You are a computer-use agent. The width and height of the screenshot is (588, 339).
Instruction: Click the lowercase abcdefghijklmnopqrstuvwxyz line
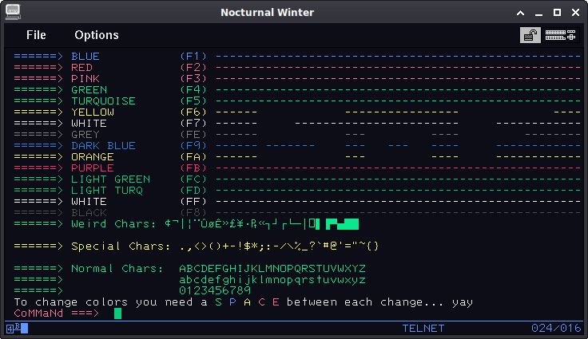point(272,280)
